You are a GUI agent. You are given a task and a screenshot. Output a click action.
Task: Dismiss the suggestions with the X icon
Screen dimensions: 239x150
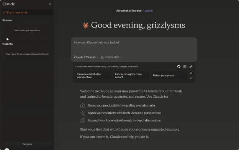[x=191, y=73]
